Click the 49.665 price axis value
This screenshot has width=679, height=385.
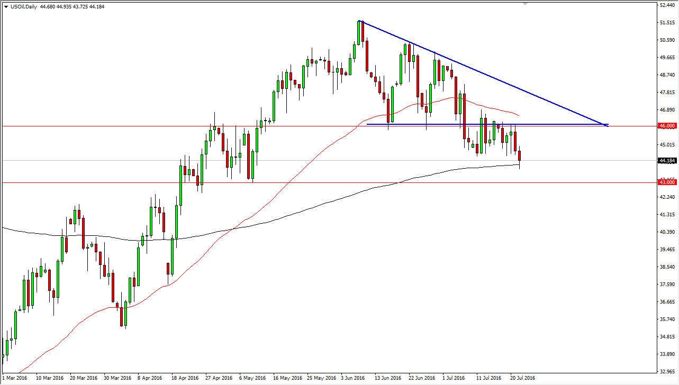666,57
